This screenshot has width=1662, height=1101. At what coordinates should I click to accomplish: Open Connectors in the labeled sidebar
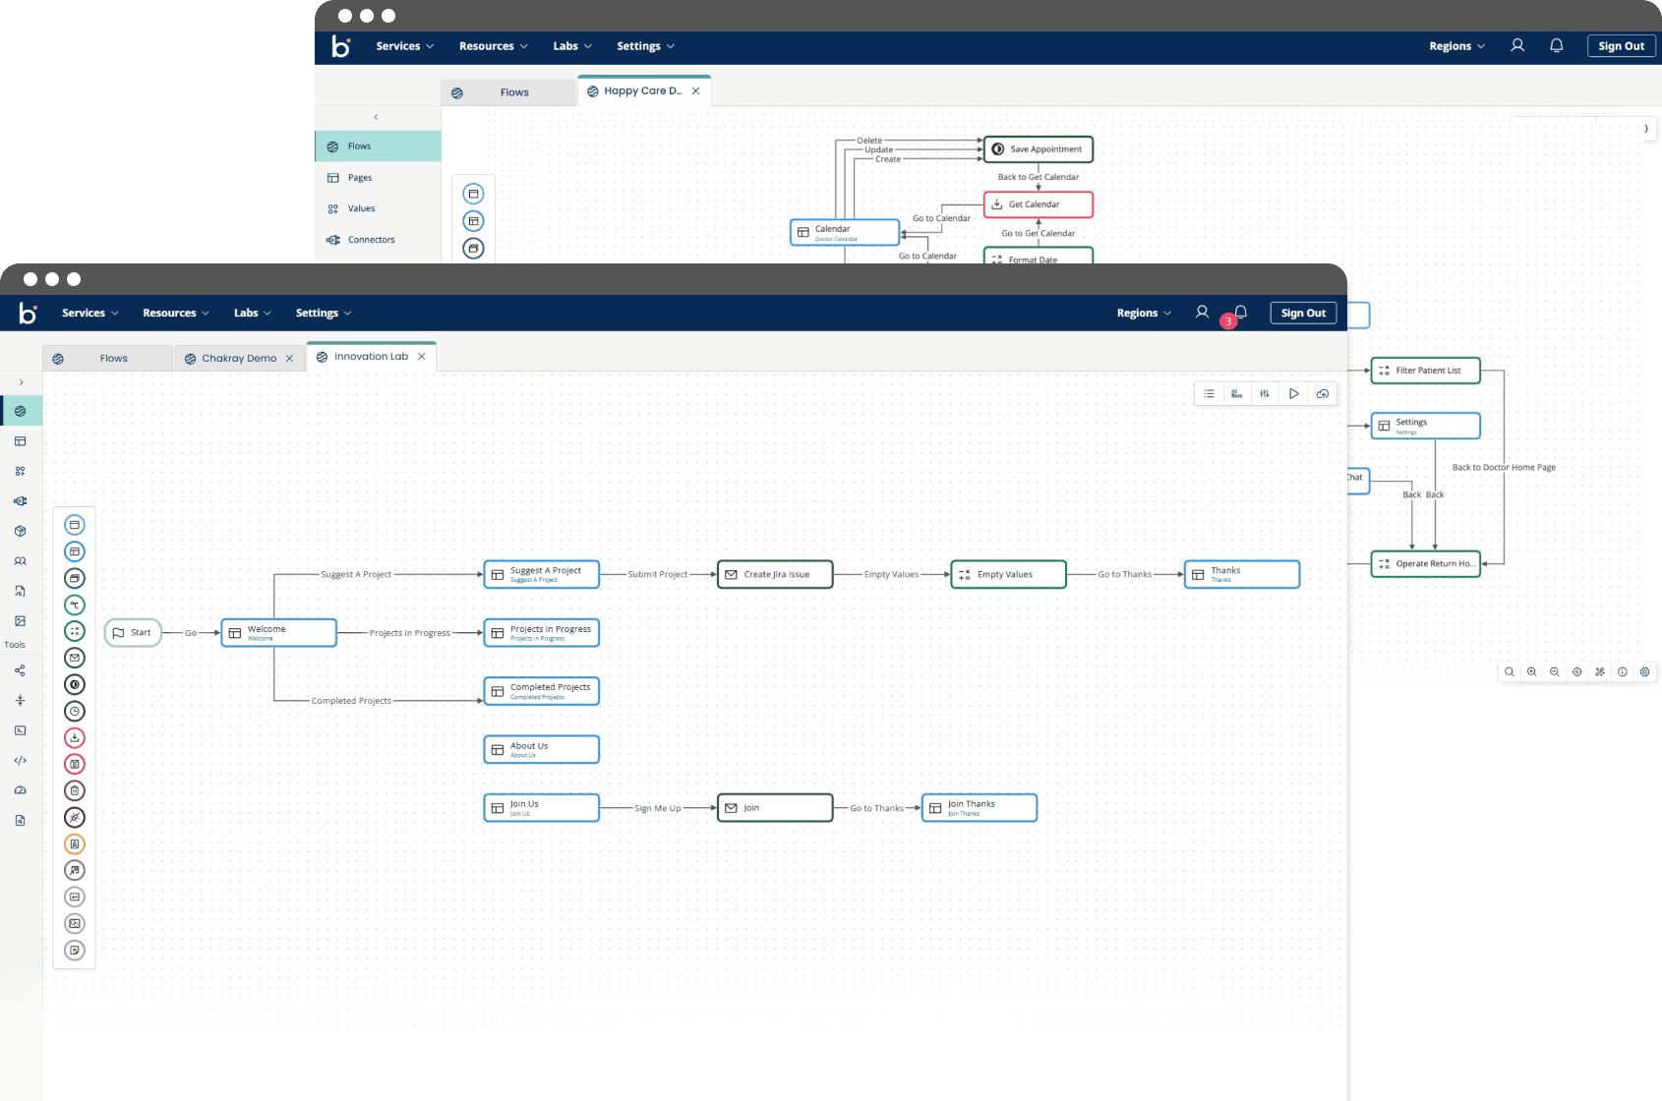(371, 240)
